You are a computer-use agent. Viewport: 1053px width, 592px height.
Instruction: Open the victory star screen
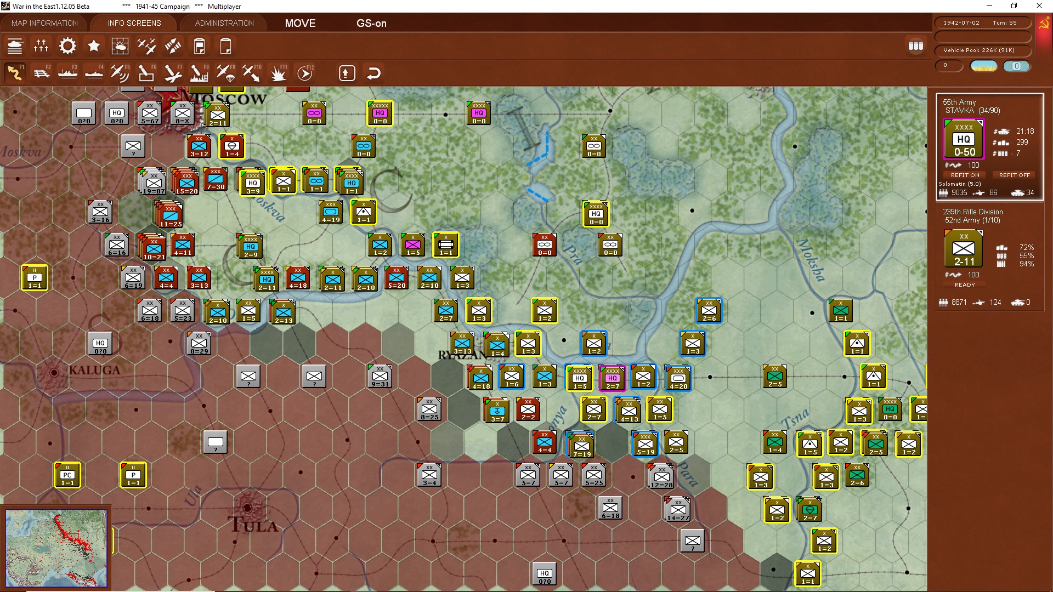tap(94, 46)
